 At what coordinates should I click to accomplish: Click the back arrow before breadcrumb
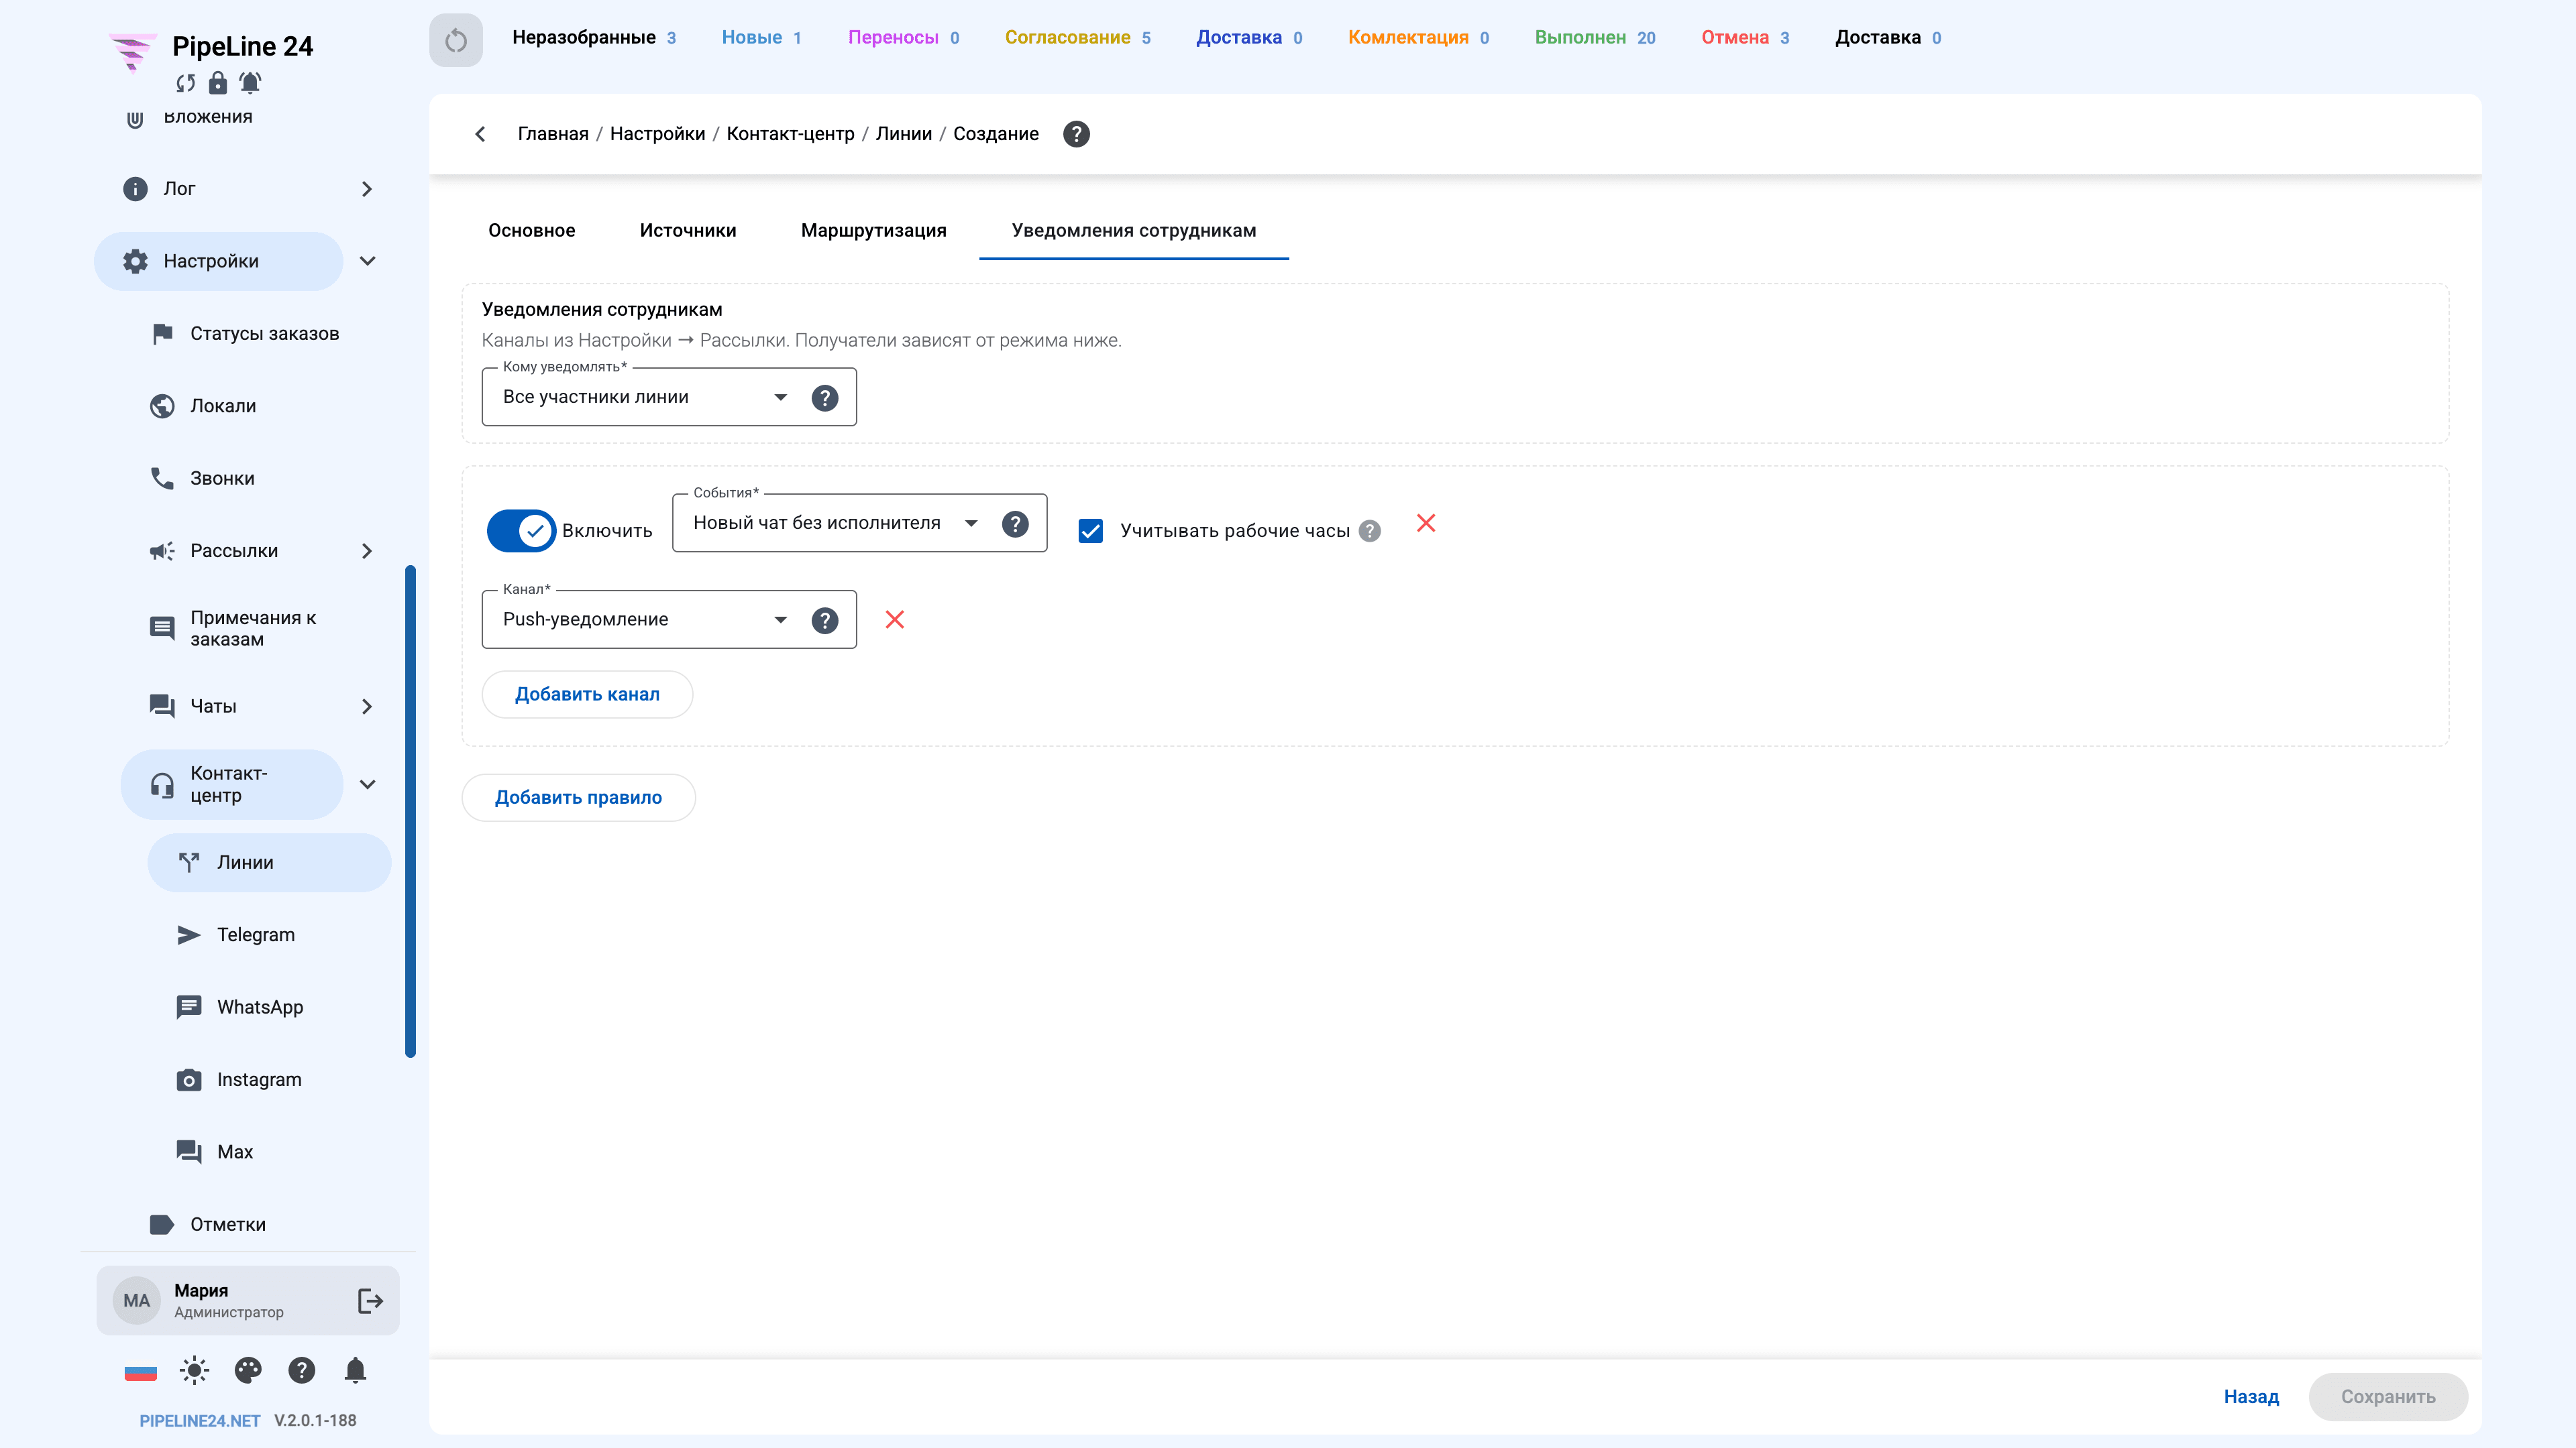pos(480,134)
